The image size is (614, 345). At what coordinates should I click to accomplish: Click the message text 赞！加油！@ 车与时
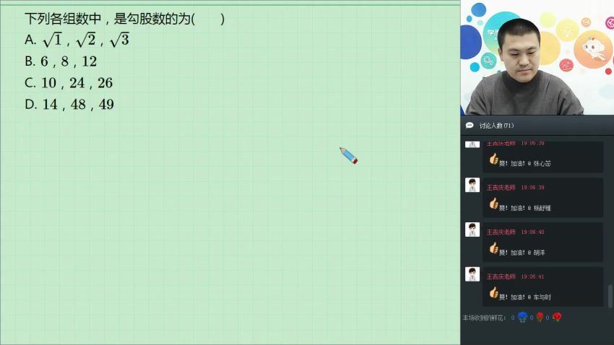pyautogui.click(x=524, y=297)
